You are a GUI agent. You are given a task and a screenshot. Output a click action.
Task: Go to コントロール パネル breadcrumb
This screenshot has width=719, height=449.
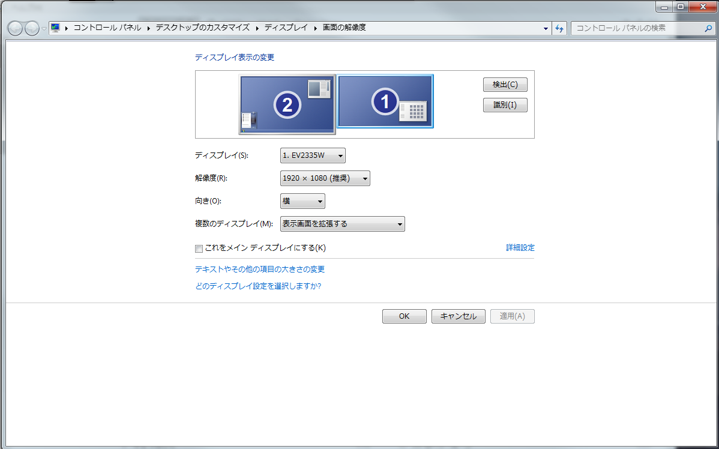tap(107, 28)
